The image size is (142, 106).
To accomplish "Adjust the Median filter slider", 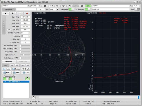I will pyautogui.click(x=25, y=52).
